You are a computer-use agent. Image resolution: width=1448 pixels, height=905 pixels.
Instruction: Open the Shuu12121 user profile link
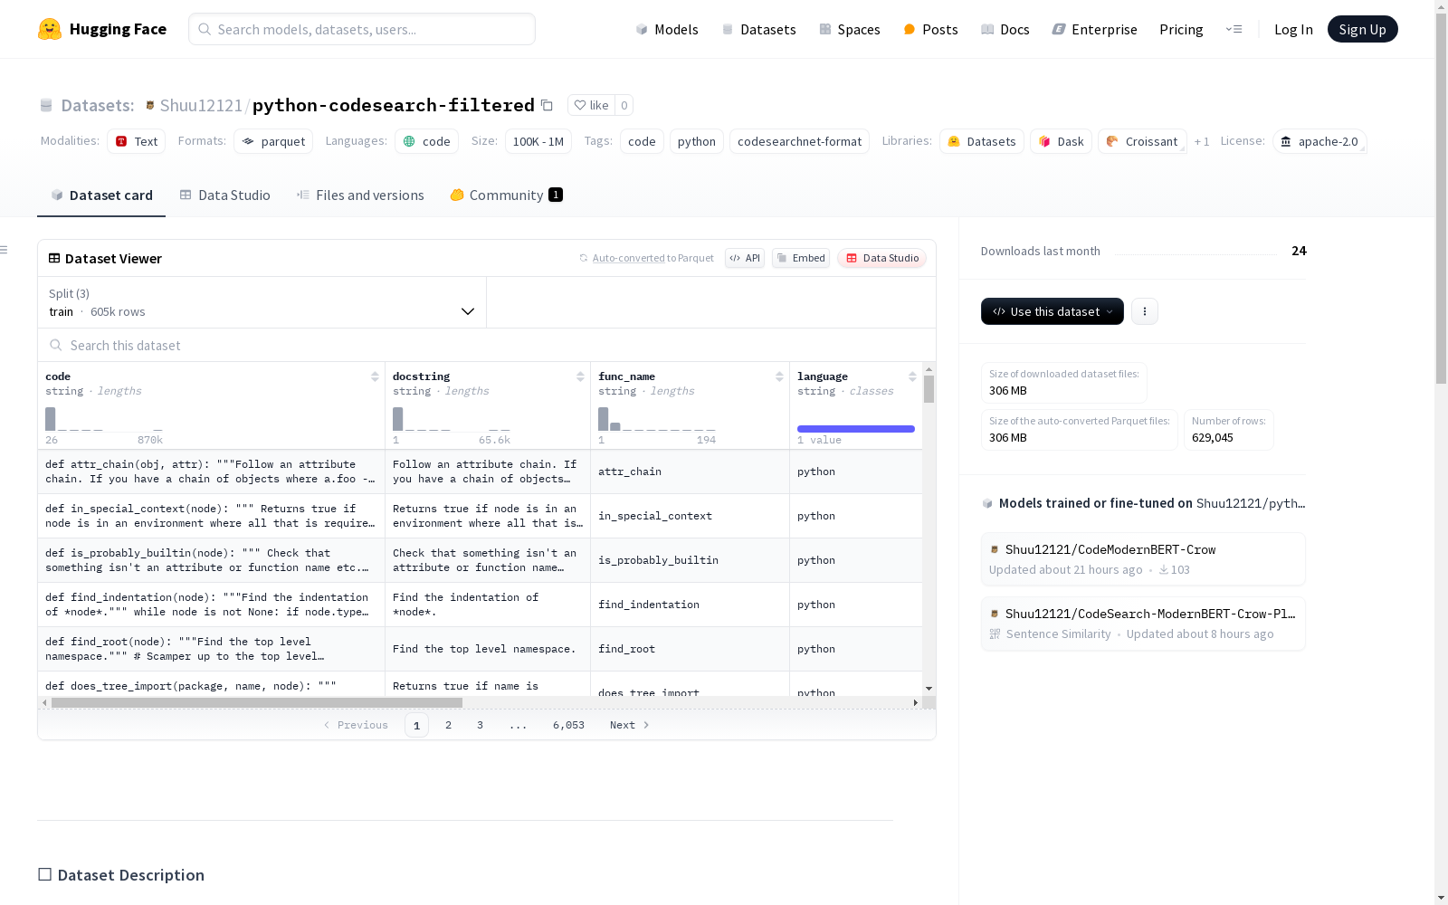pyautogui.click(x=201, y=105)
